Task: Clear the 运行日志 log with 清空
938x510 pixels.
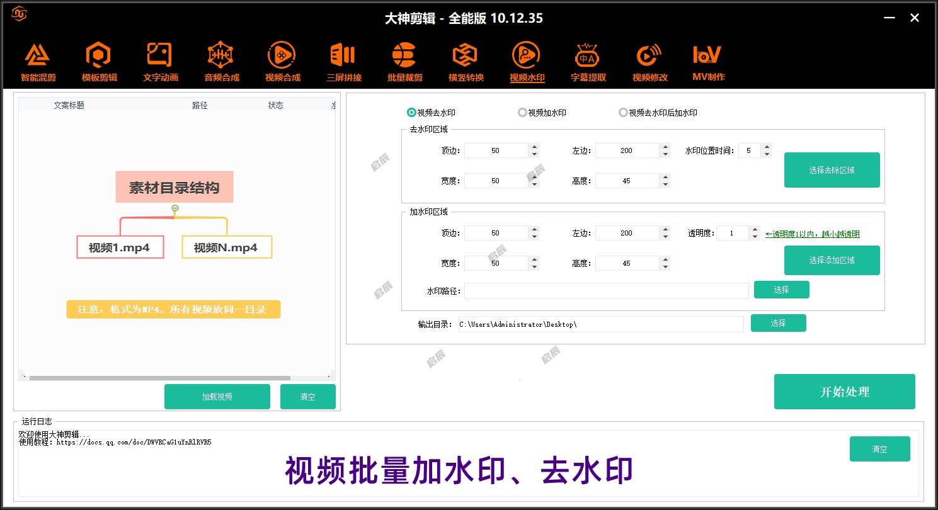Action: click(879, 449)
